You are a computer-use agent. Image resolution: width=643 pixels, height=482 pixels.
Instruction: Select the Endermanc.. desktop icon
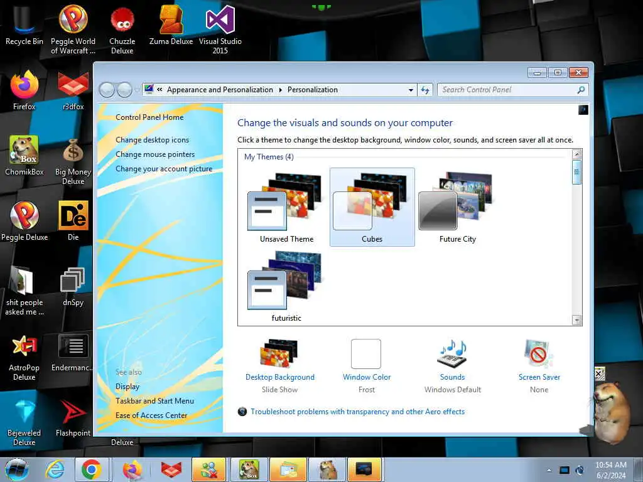[73, 353]
